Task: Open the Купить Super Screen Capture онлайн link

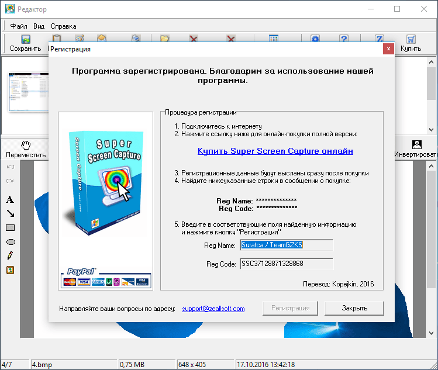Action: [x=275, y=151]
